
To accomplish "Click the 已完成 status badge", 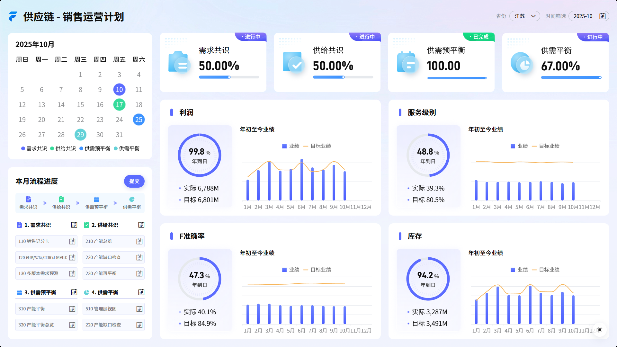I will click(478, 37).
